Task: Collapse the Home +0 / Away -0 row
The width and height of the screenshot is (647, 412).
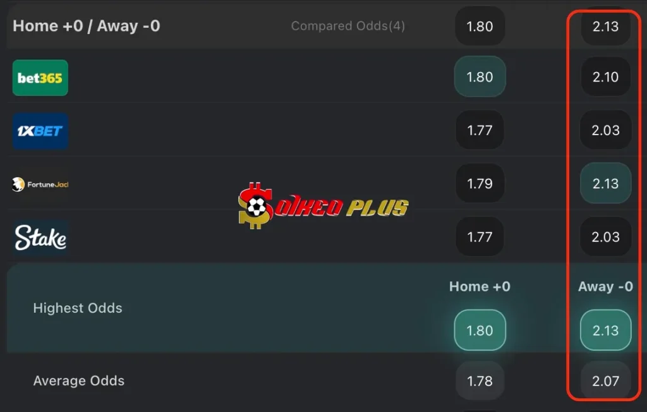Action: [87, 26]
